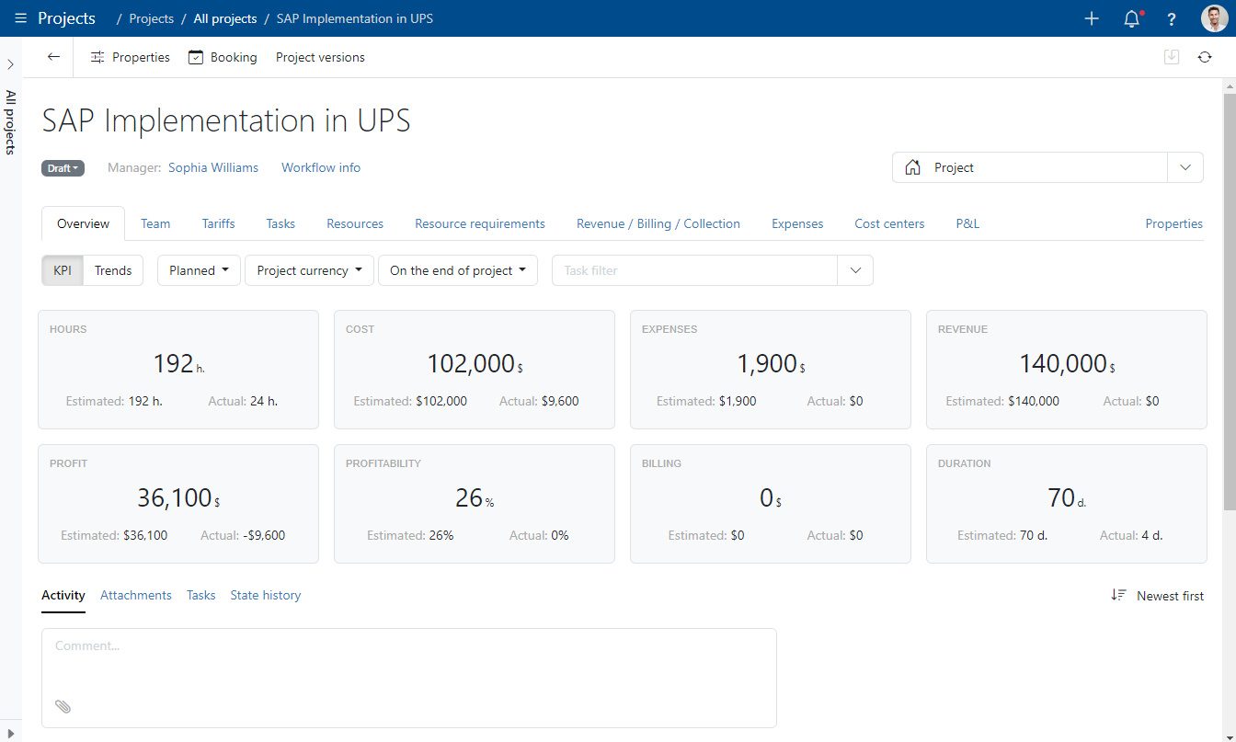Click the Projects app title in header
Screen dimensions: 1236x742
66,18
